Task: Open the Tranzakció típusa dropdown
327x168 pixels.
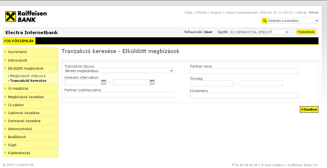Action: (x=119, y=71)
